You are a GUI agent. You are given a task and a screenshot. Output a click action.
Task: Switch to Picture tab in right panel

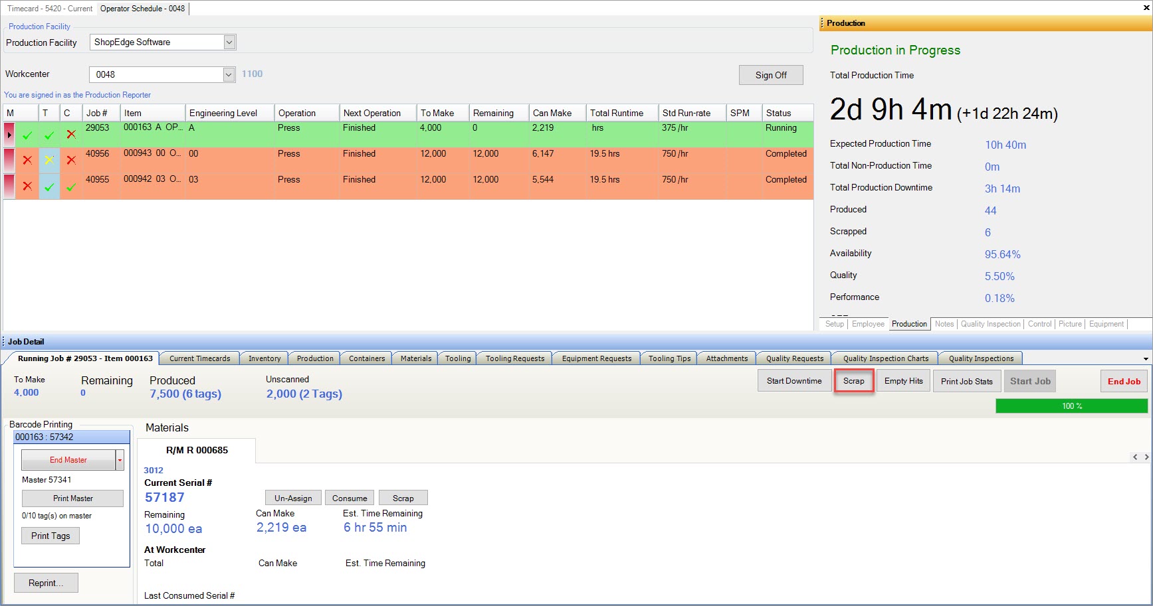(x=1070, y=324)
